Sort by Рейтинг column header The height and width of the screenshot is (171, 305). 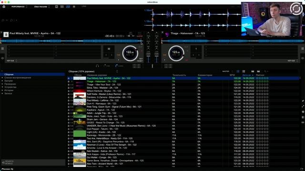pos(260,75)
